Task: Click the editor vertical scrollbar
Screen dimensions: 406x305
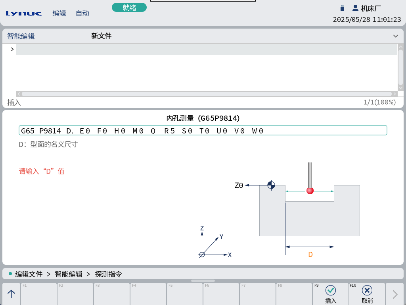Action: click(x=400, y=67)
